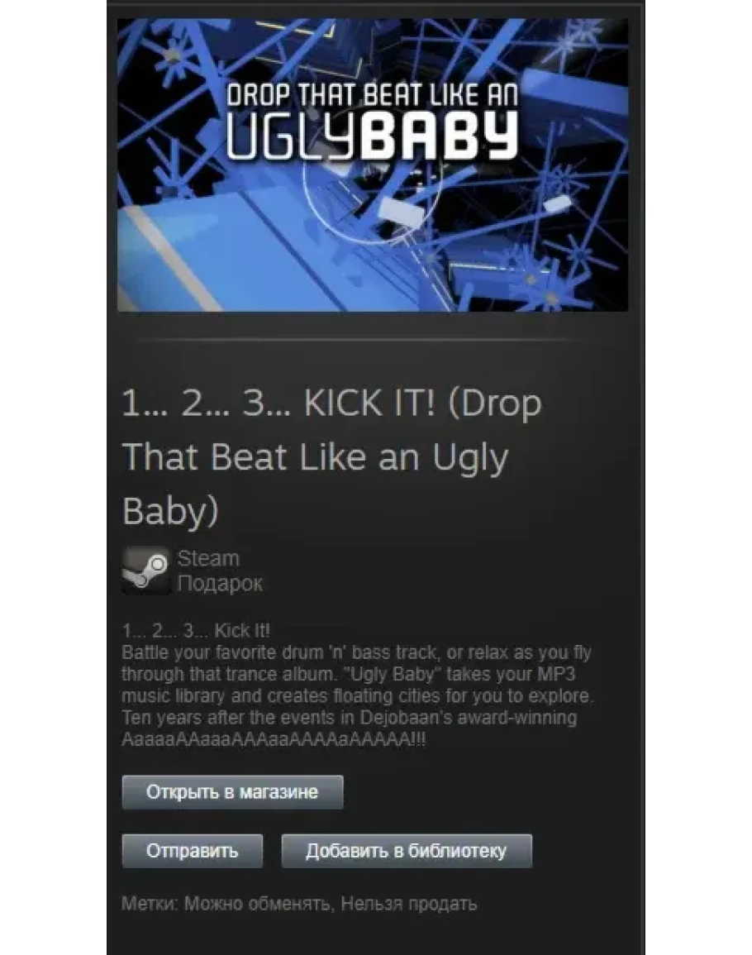Click the UGLYBABY logo text in banner
The height and width of the screenshot is (955, 752).
point(373,137)
